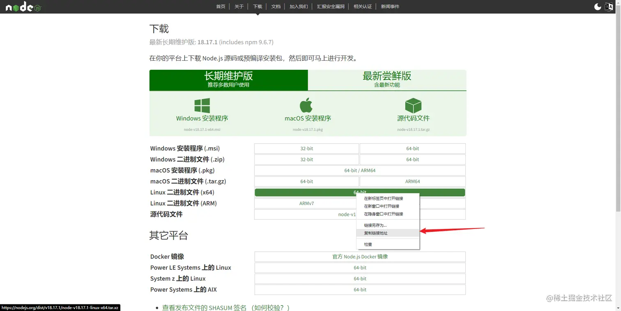Viewport: 621px width, 311px height.
Task: Download Linux ARM ARMv7 binary
Action: (306, 204)
